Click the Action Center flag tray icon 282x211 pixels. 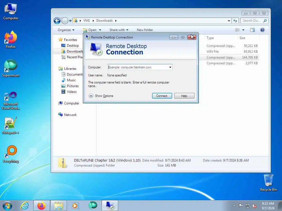tap(241, 206)
